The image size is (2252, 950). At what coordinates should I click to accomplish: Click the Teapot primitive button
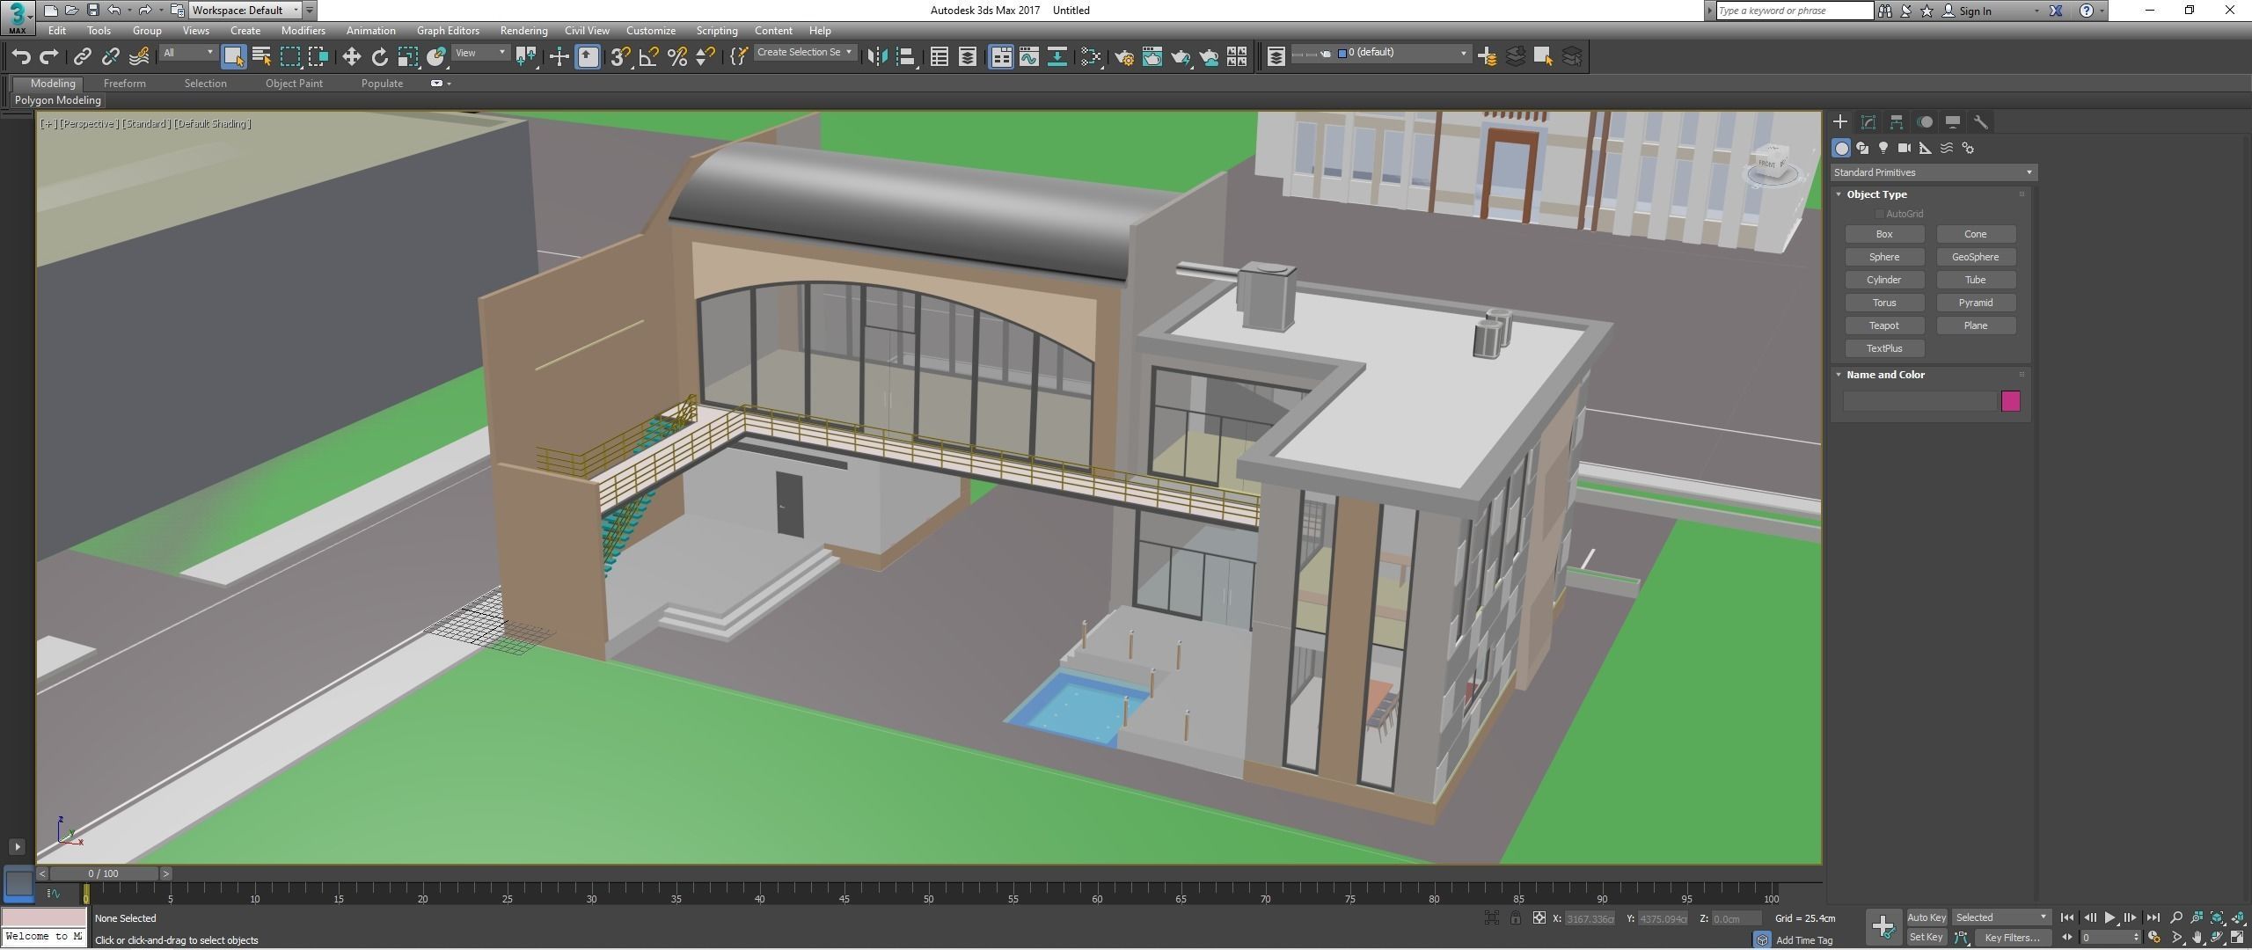1883,325
